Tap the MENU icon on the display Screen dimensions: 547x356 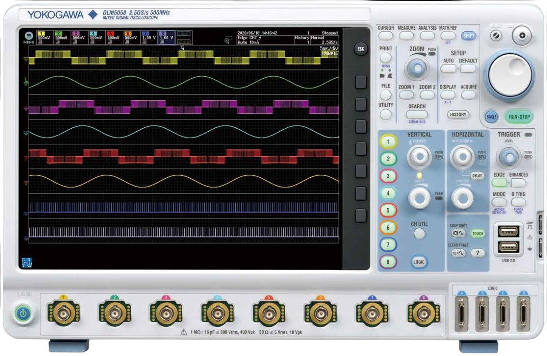(x=29, y=38)
